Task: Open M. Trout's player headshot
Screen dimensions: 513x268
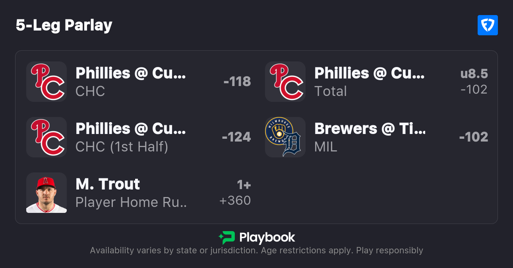Action: point(46,193)
